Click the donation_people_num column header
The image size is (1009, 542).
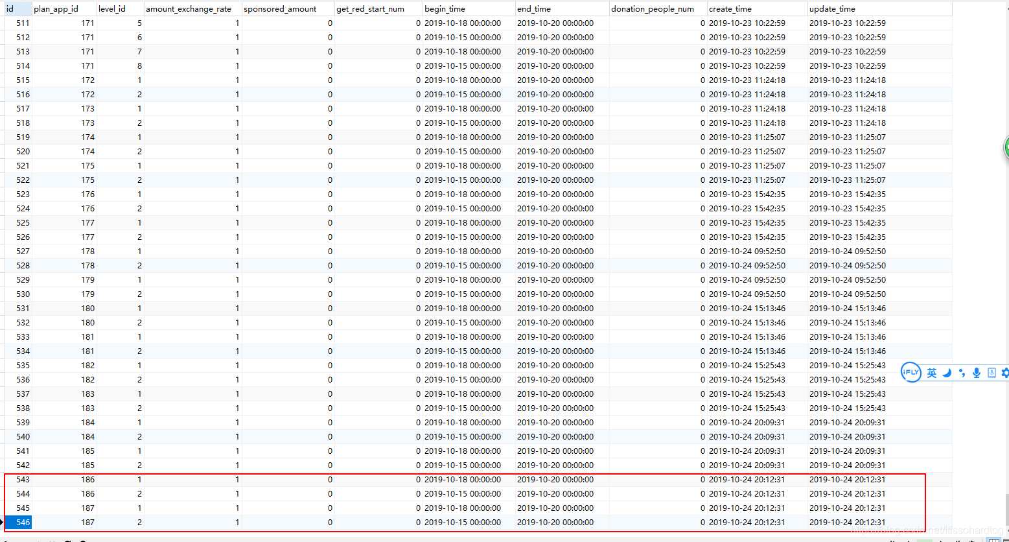[x=658, y=9]
